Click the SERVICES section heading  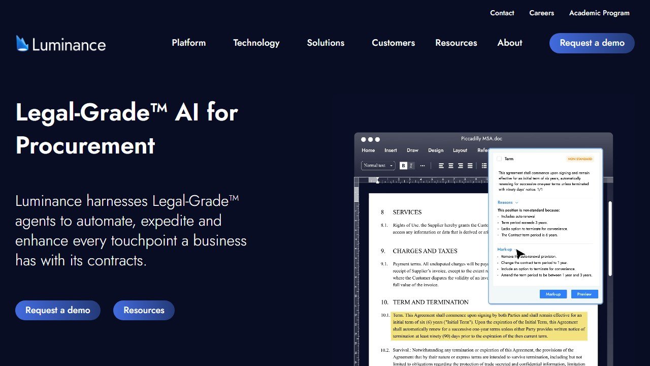pyautogui.click(x=407, y=212)
